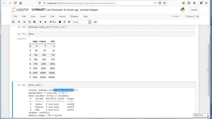Viewport: 212px width, 119px height.
Task: Move selected cell up
Action: tap(40, 22)
